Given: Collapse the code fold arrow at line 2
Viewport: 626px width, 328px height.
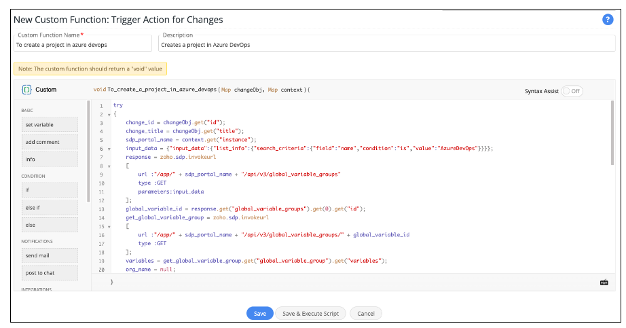Looking at the screenshot, I should (x=109, y=115).
